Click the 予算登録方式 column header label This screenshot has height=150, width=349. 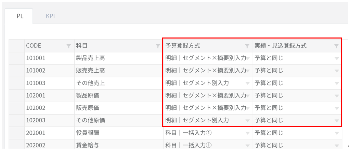tap(183, 46)
